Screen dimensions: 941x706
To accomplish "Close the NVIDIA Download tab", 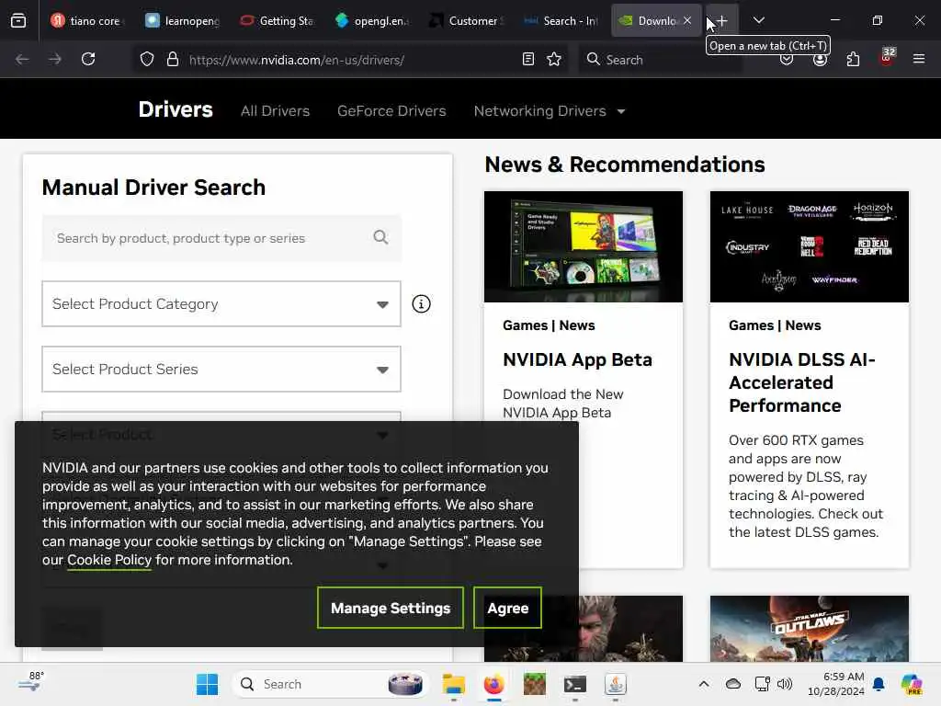I will [x=687, y=20].
